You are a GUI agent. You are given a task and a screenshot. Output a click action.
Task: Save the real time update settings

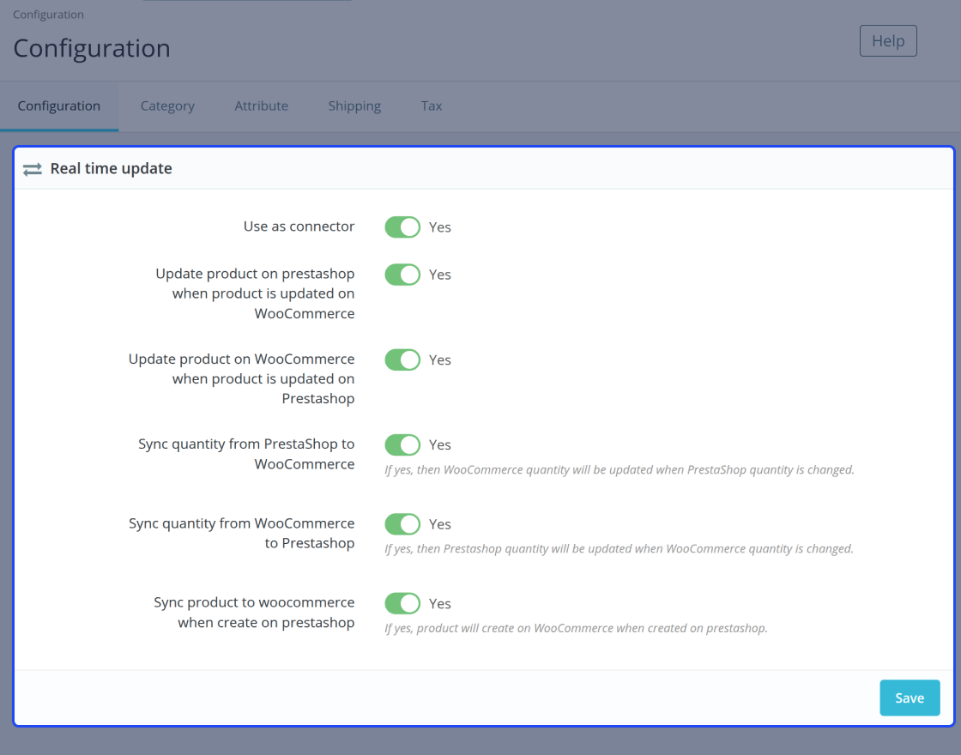tap(910, 698)
